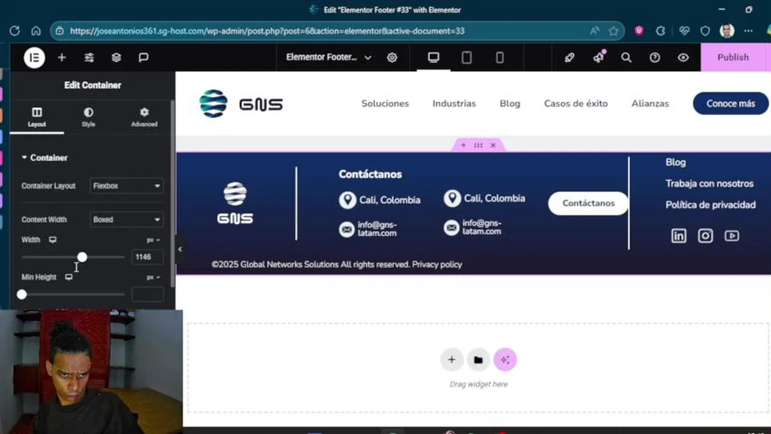This screenshot has width=771, height=434.
Task: Click the footer copyright text
Action: click(x=337, y=264)
